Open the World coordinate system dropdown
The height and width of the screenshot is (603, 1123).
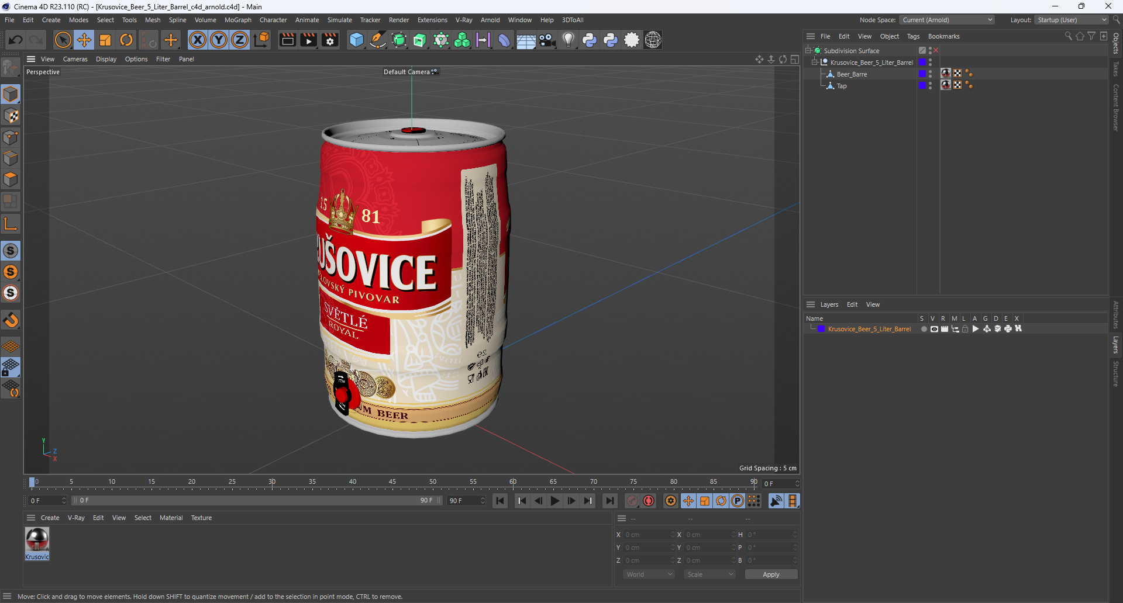[649, 574]
